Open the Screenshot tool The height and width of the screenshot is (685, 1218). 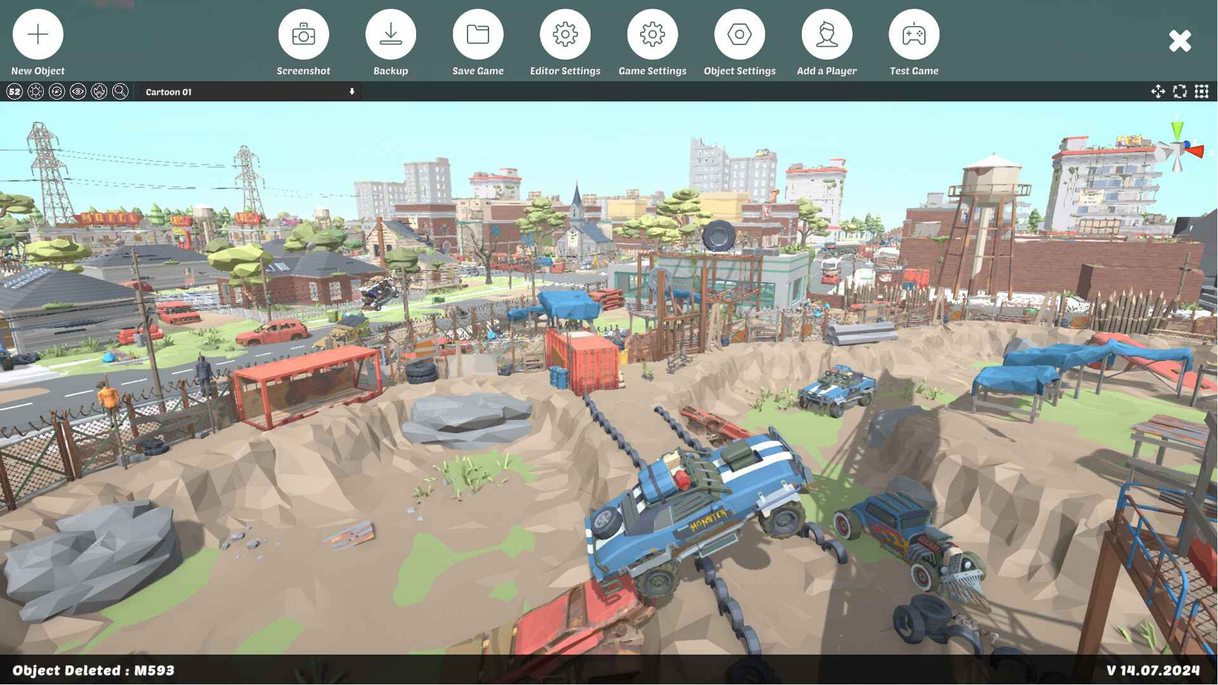coord(304,34)
